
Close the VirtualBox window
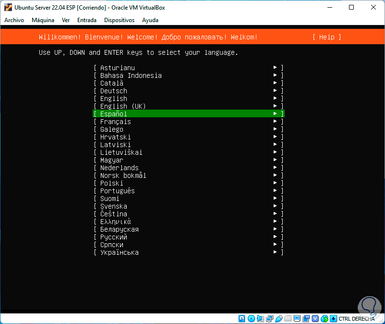373,7
